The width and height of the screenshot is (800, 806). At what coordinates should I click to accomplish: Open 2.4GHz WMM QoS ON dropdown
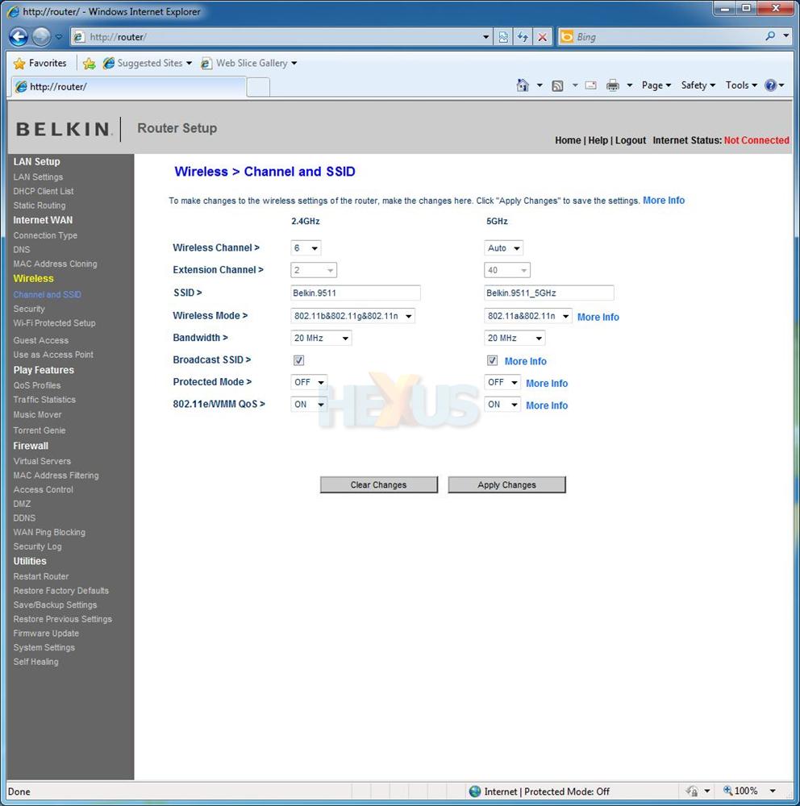click(309, 404)
